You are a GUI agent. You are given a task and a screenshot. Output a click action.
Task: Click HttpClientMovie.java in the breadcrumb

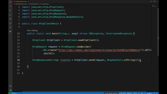[x=21, y=4]
